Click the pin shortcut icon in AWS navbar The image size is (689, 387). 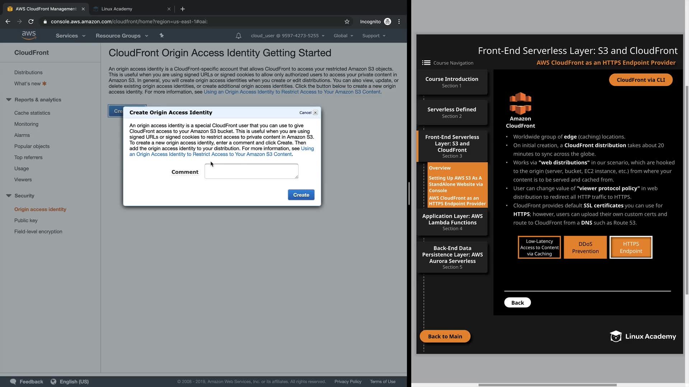pos(161,35)
